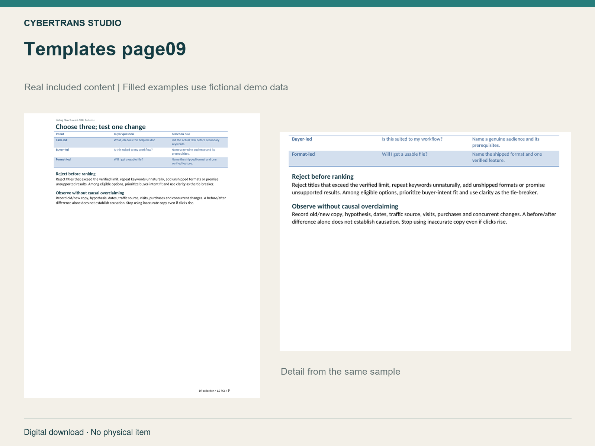Screen dimensions: 595x446
Task: Click the 'Record old/new copy' paragraph in detail image
Action: 424,218
